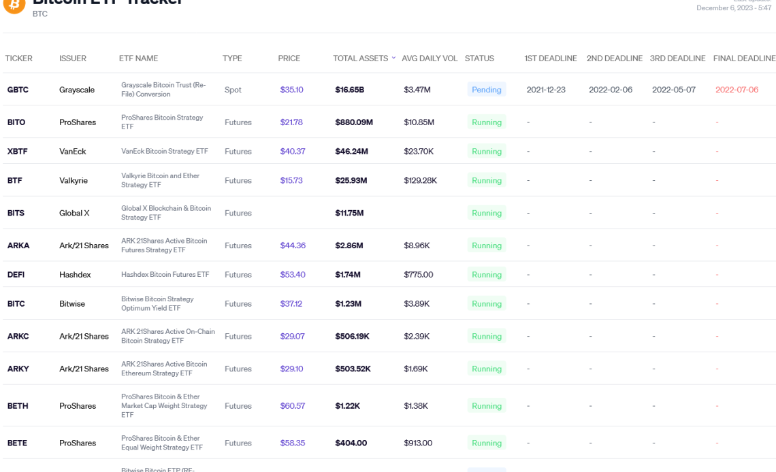Click GBTC total assets $16.65B

[x=349, y=90]
